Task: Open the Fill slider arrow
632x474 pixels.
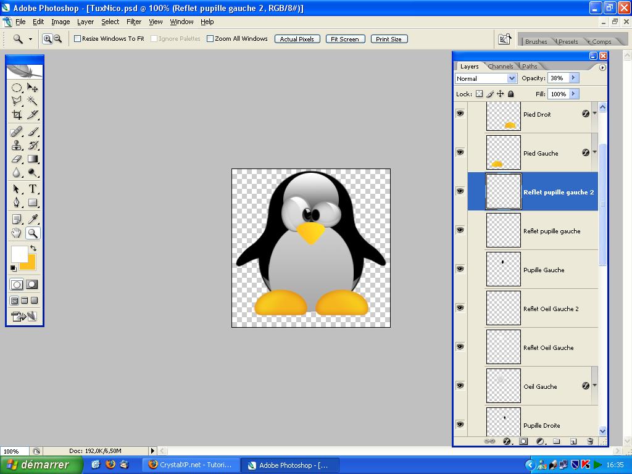Action: click(573, 94)
